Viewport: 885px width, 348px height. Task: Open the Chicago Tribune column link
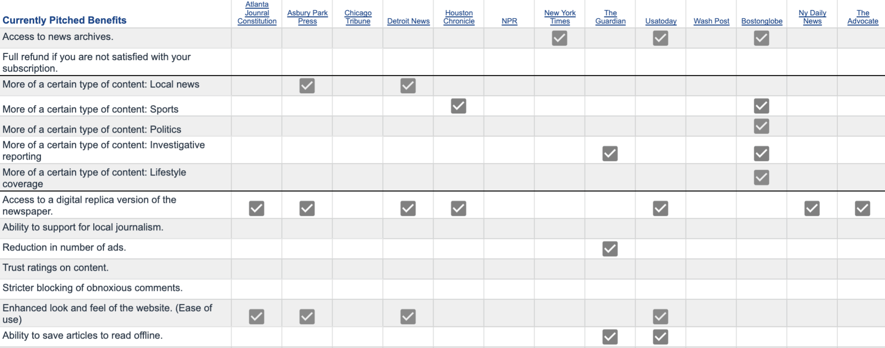pos(358,17)
